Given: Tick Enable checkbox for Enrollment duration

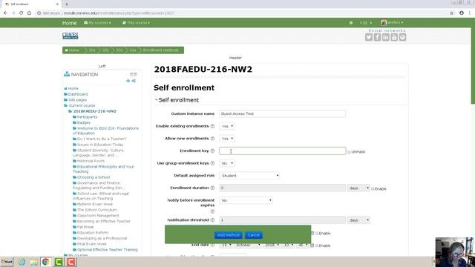Looking at the screenshot, I should pyautogui.click(x=373, y=188).
